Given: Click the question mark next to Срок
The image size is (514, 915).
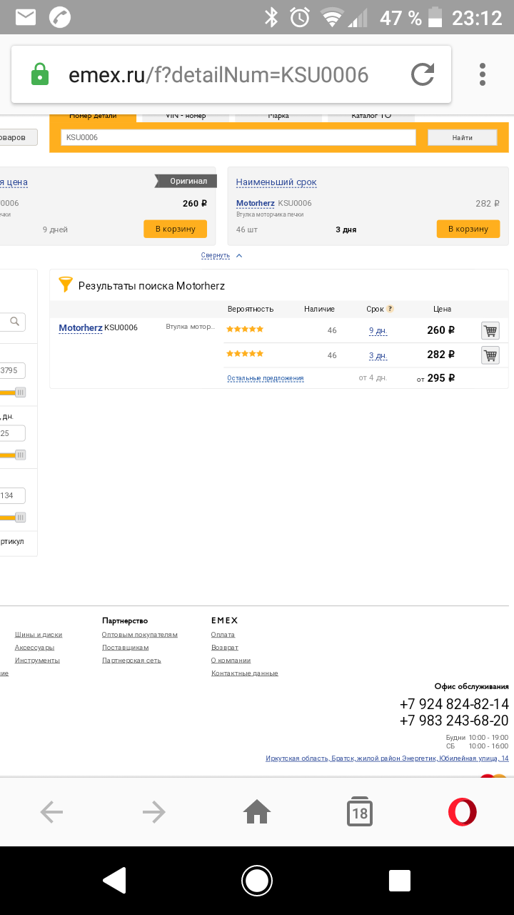Looking at the screenshot, I should 390,310.
